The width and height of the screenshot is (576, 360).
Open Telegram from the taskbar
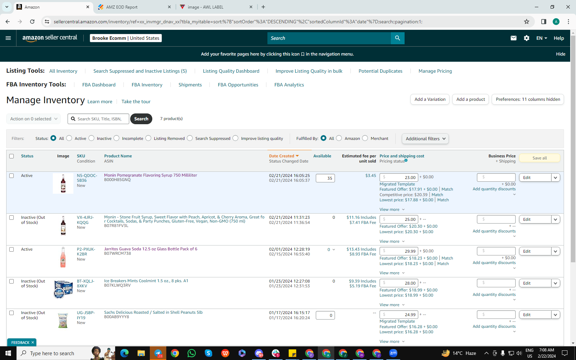pyautogui.click(x=158, y=353)
